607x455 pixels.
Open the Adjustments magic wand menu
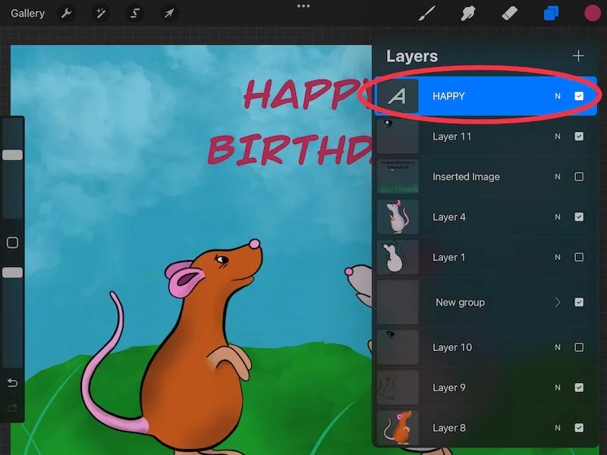tap(101, 13)
